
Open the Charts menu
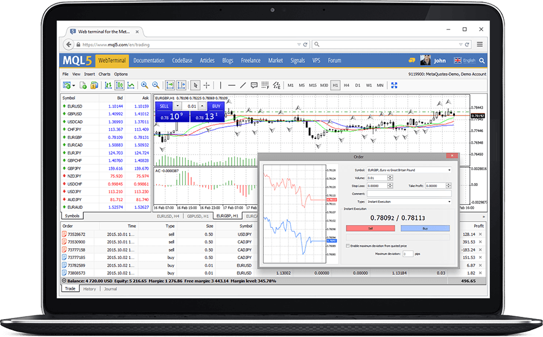(104, 74)
